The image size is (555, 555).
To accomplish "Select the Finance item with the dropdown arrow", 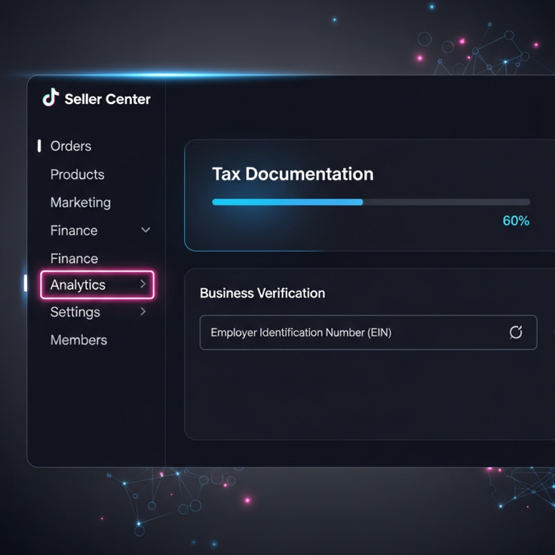I will [74, 230].
